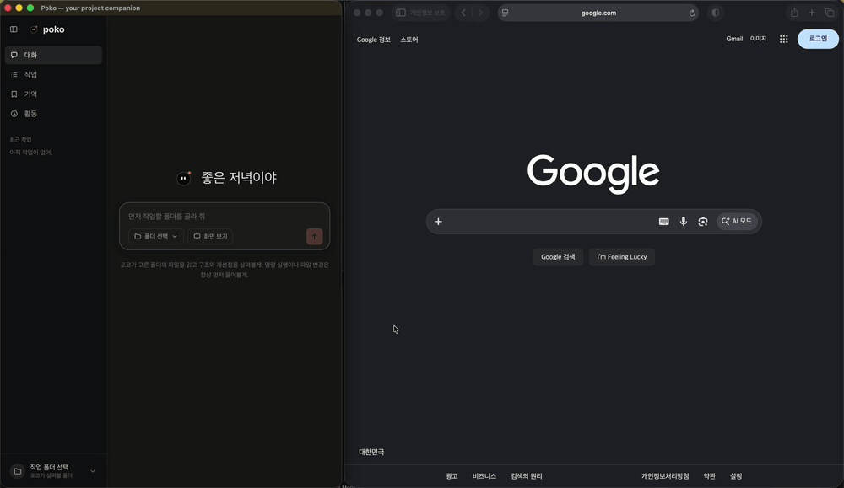Open the 스토어 link on Google
Screen dimensions: 844x488
click(x=409, y=40)
